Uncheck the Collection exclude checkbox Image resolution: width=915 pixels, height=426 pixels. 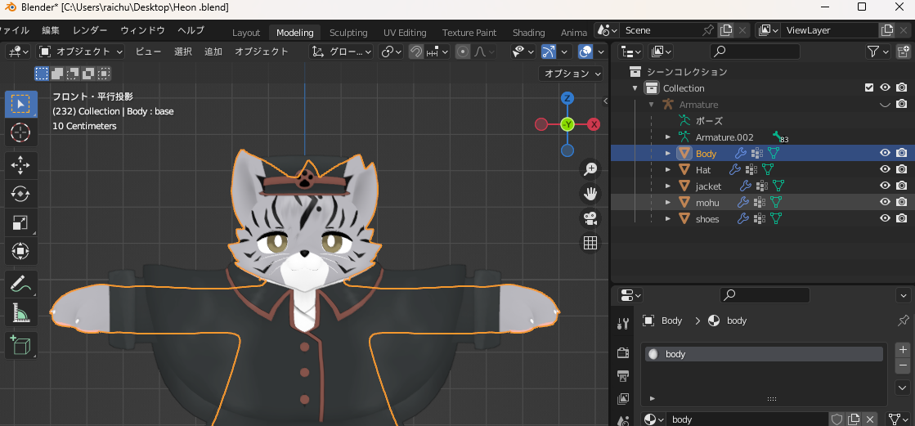(869, 87)
